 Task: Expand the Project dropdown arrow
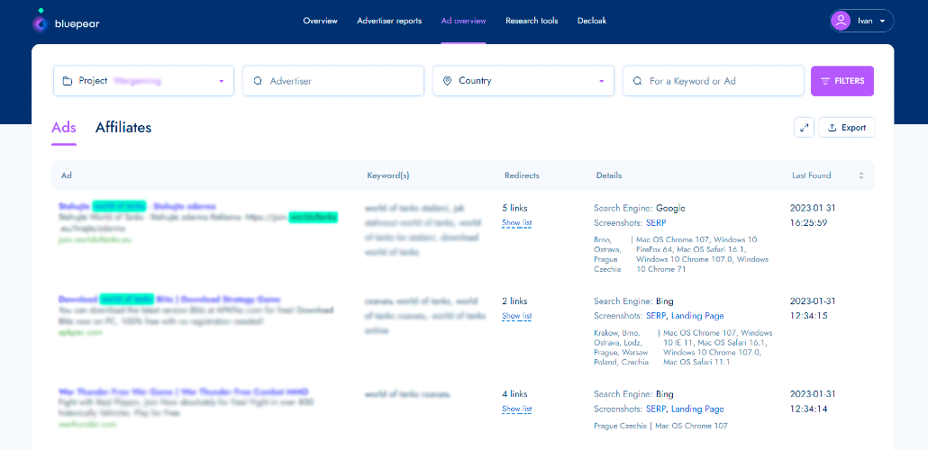[222, 81]
